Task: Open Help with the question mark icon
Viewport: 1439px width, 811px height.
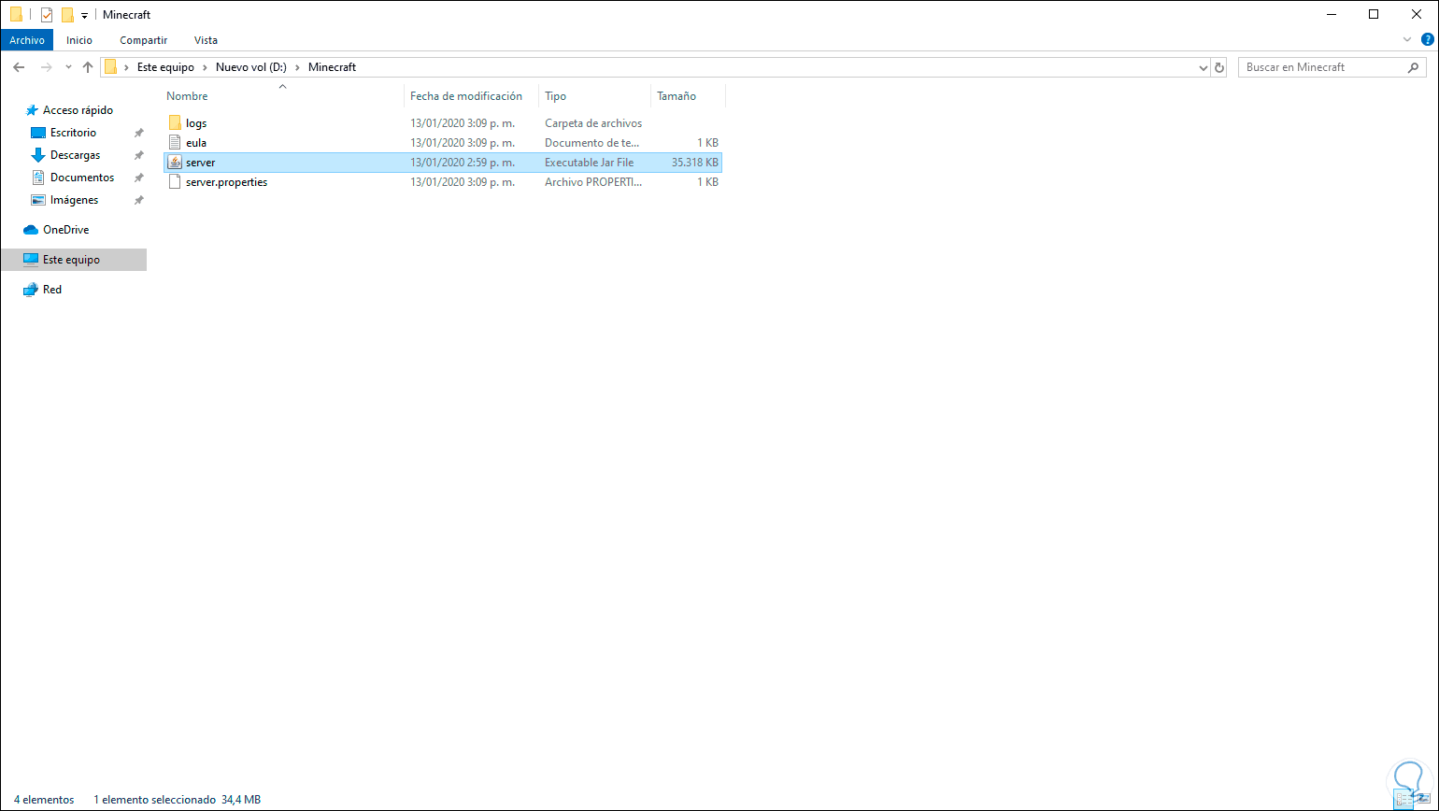Action: tap(1427, 40)
